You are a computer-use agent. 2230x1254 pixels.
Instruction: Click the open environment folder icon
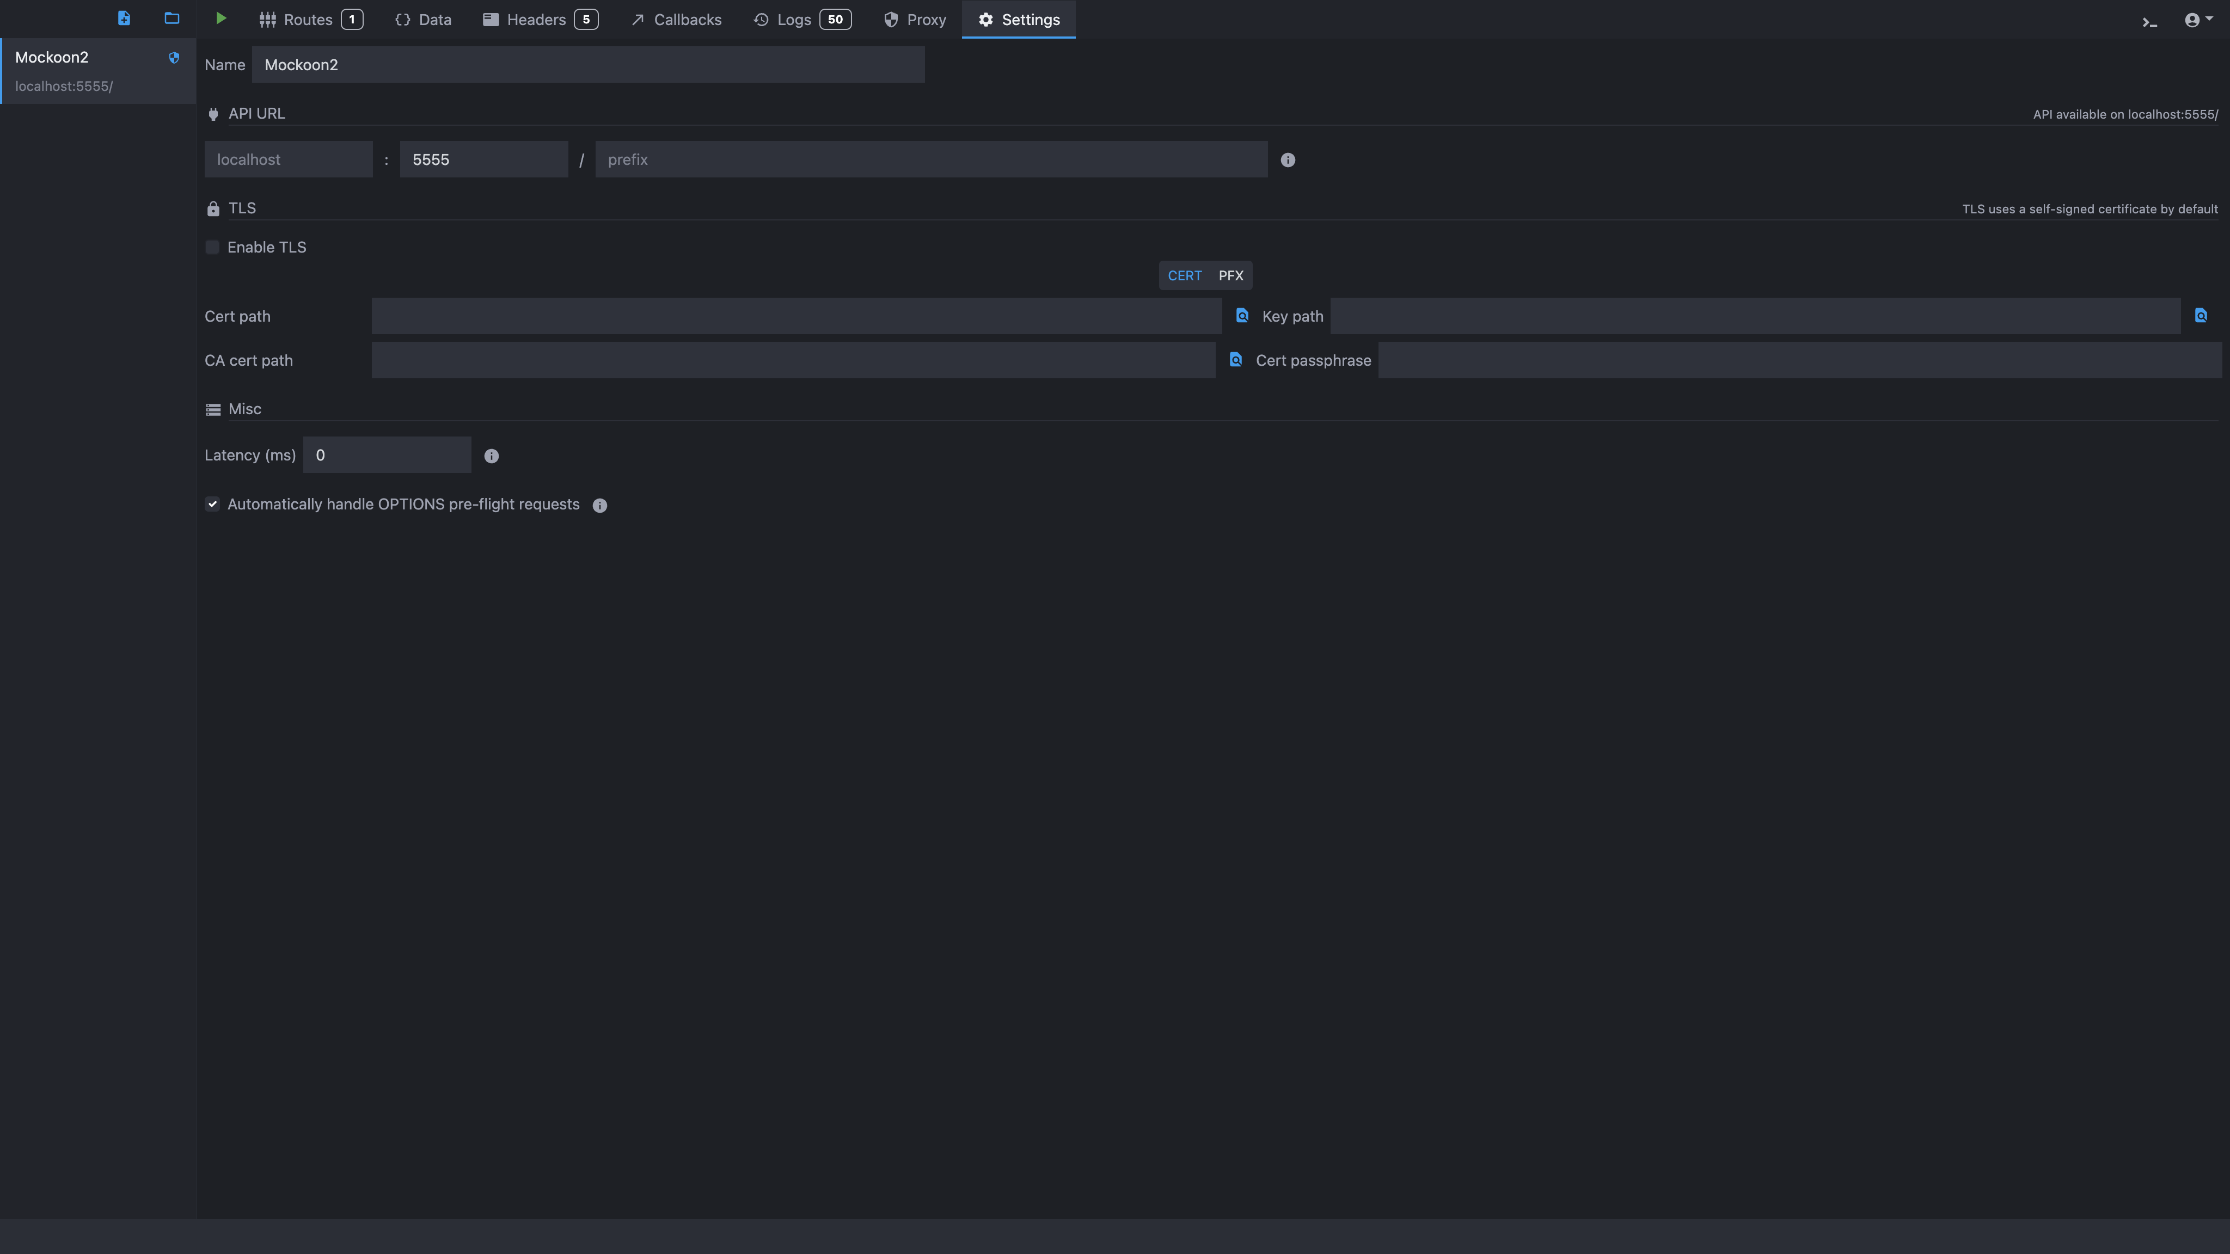(x=171, y=18)
